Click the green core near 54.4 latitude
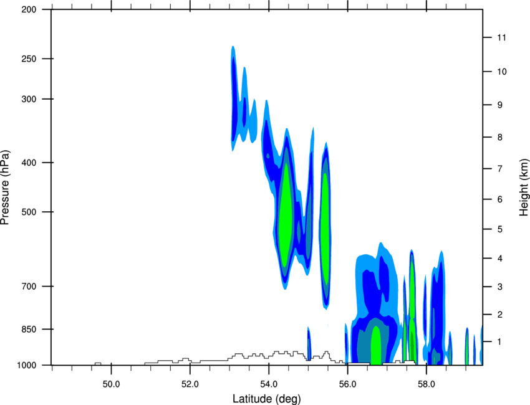Viewport: 530px width, 405px height. click(286, 214)
